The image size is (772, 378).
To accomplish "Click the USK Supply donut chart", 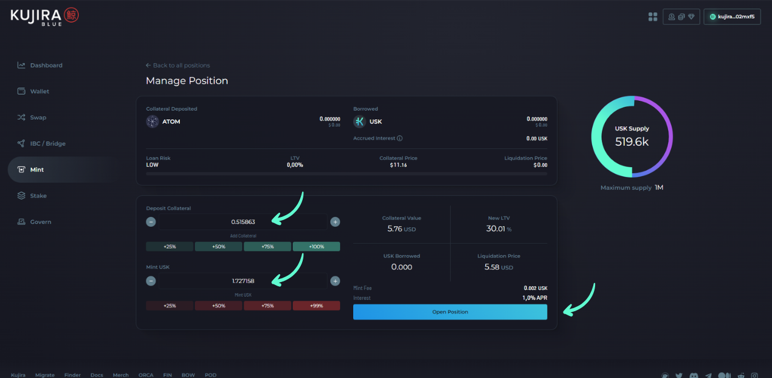I will point(632,137).
